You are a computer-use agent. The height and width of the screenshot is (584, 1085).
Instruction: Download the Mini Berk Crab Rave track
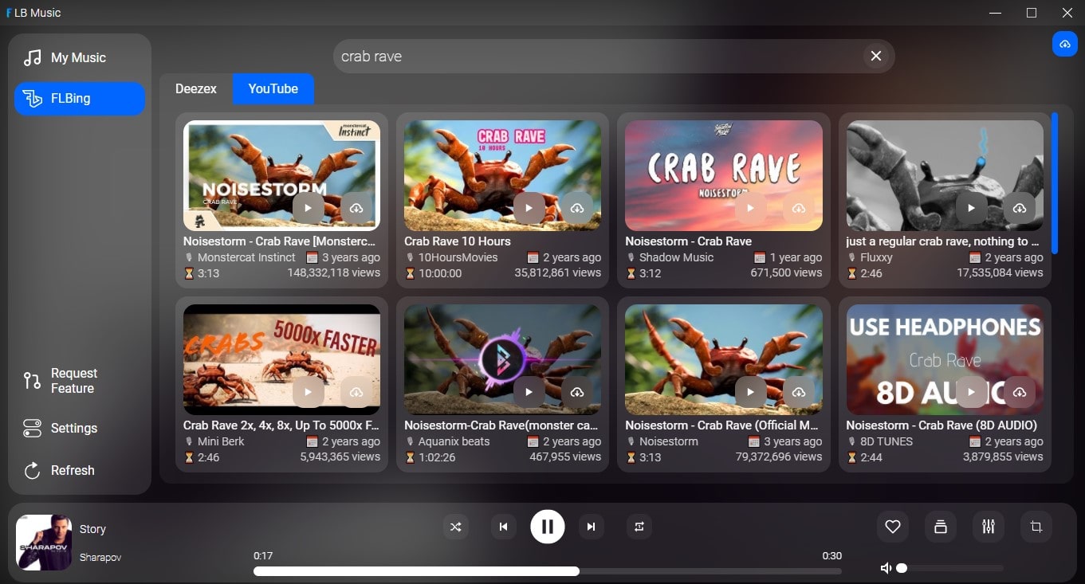pos(356,392)
